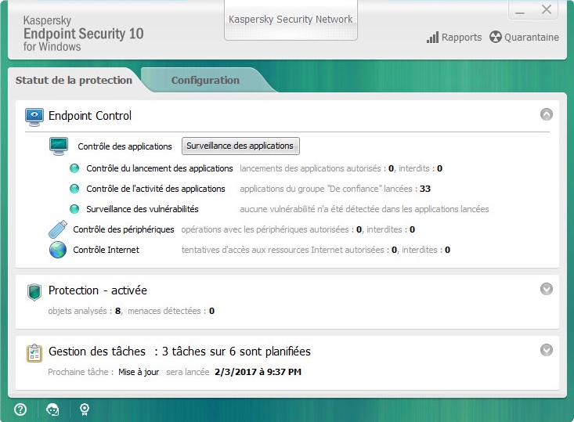This screenshot has height=422, width=574.
Task: Click Contrôle de l'activité des applications
Action: click(x=156, y=189)
